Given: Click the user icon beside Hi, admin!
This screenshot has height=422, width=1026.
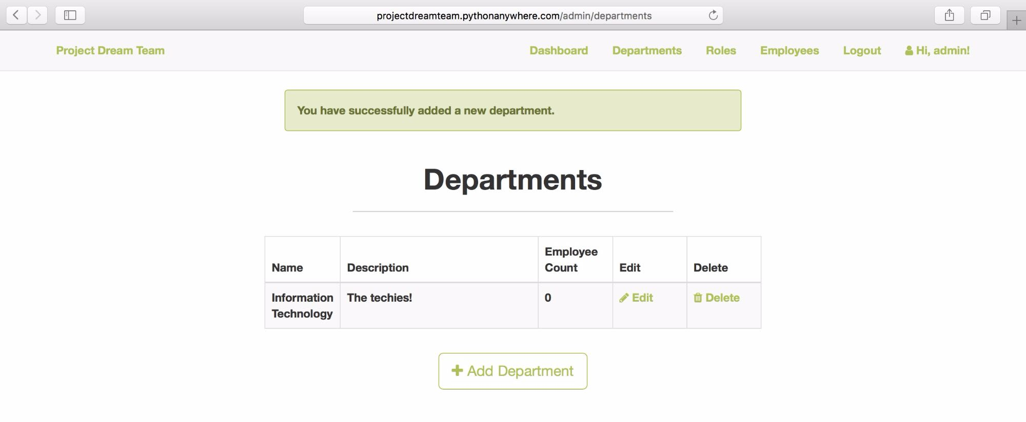Looking at the screenshot, I should [x=909, y=51].
